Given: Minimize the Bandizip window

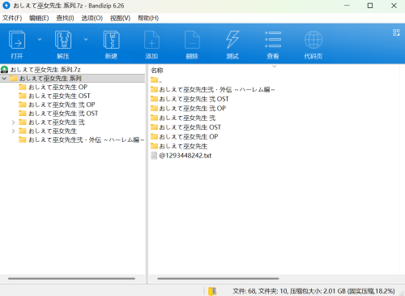Looking at the screenshot, I should coord(347,6).
